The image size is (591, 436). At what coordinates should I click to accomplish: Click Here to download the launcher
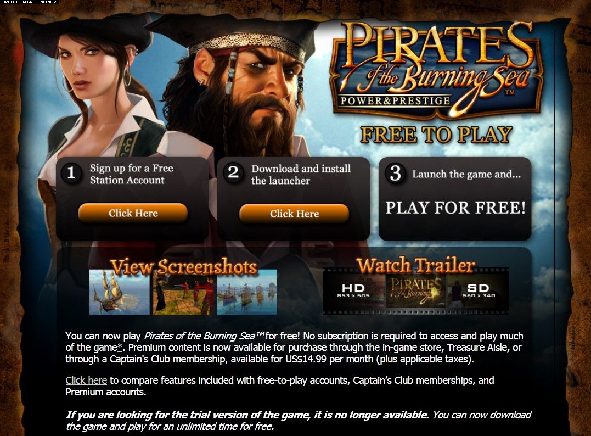[x=294, y=214]
